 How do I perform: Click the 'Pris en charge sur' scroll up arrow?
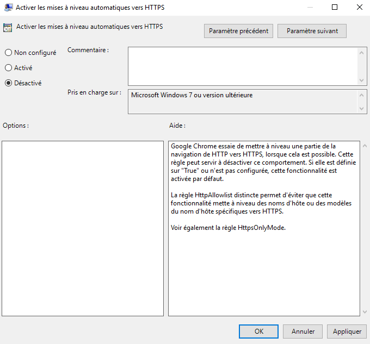click(x=363, y=95)
